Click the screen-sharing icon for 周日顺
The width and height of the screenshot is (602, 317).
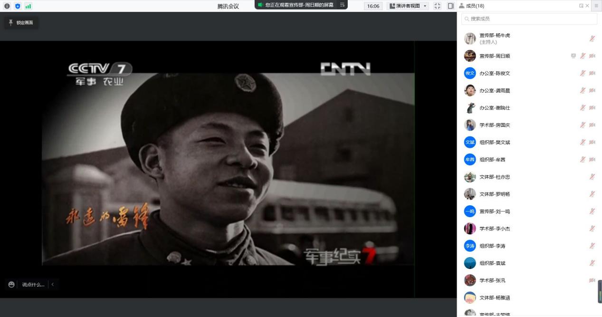tap(573, 56)
